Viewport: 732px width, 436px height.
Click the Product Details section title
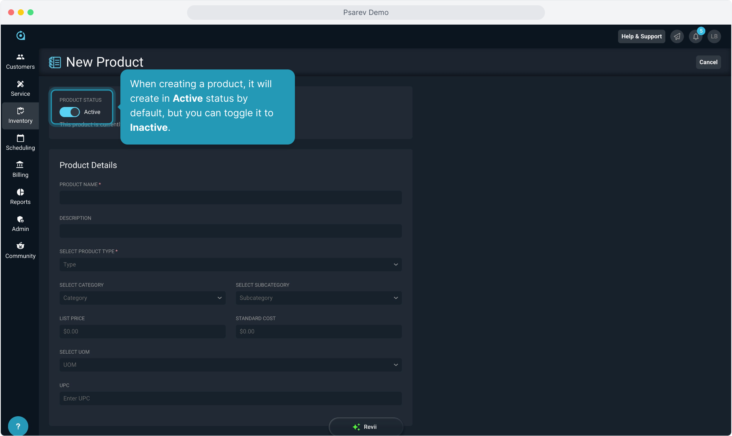88,165
